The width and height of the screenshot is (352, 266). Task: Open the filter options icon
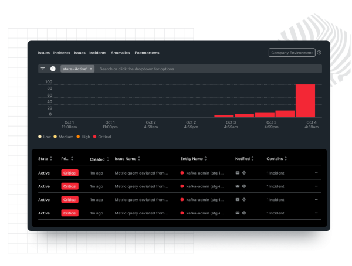43,69
